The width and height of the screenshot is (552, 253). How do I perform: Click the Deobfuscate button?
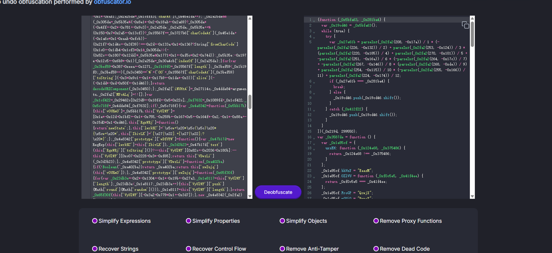pos(278,192)
